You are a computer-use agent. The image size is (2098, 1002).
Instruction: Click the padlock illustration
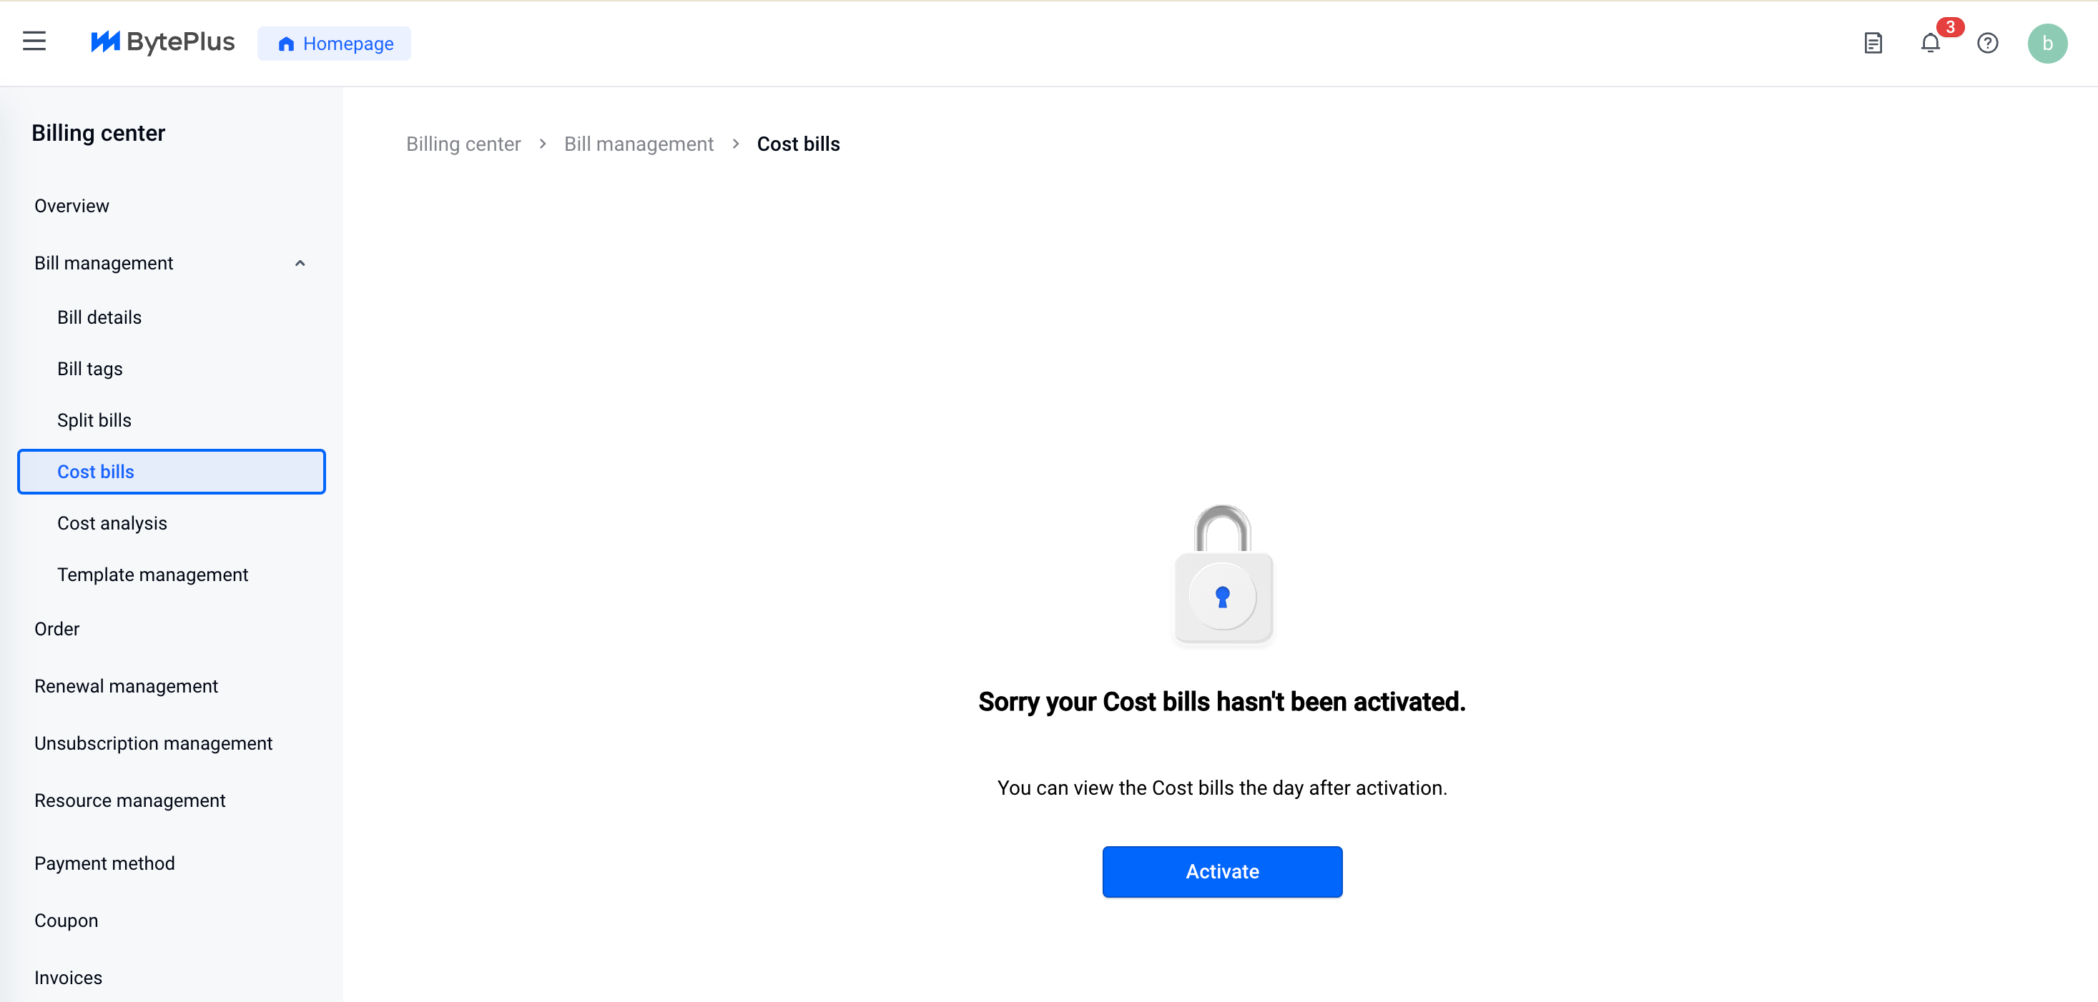(x=1221, y=575)
